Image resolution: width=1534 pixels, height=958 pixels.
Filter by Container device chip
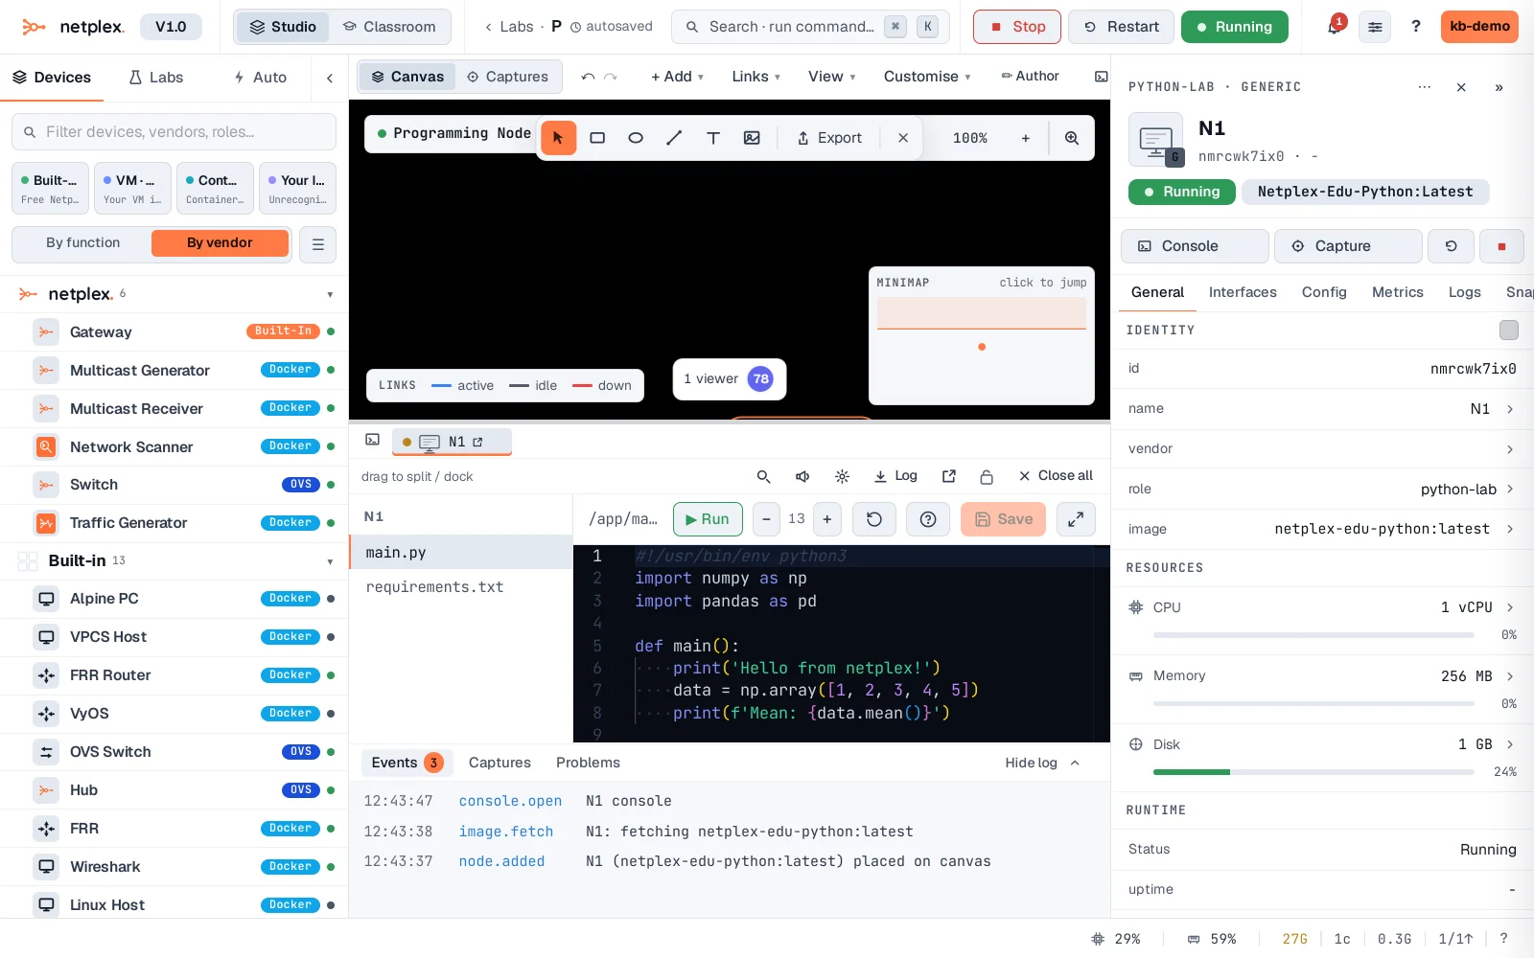[x=215, y=188]
